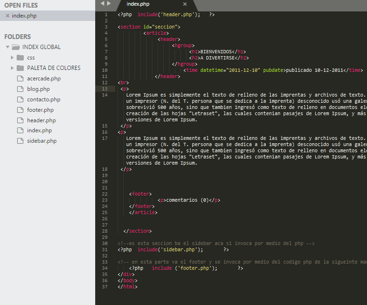Screen dimensions: 367x305
Task: Click the closing section tag on line 28
Action: click(x=138, y=231)
